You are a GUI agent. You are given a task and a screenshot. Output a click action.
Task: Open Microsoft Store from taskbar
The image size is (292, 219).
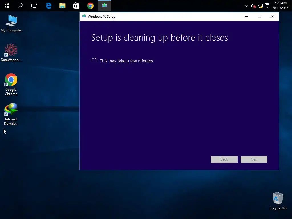click(76, 6)
